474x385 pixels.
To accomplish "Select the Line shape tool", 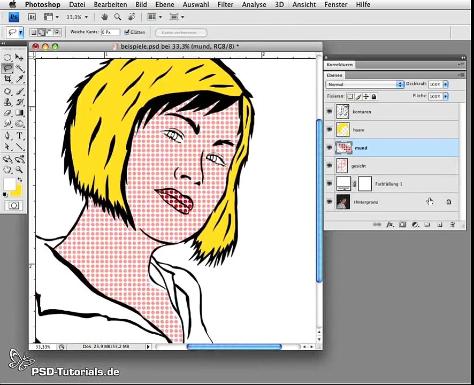I will click(x=19, y=147).
